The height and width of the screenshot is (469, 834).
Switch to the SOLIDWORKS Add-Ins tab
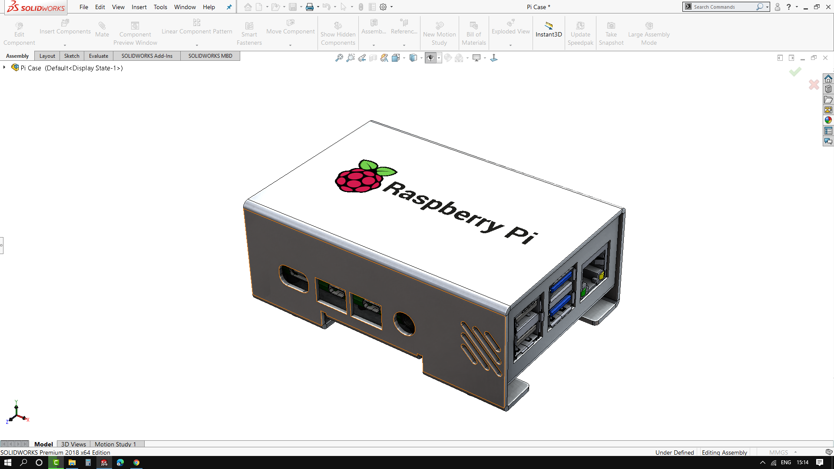coord(147,56)
